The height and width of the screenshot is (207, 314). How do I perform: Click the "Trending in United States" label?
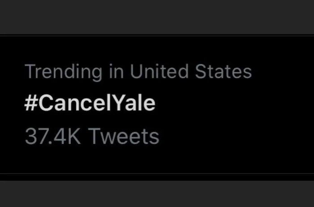(138, 72)
